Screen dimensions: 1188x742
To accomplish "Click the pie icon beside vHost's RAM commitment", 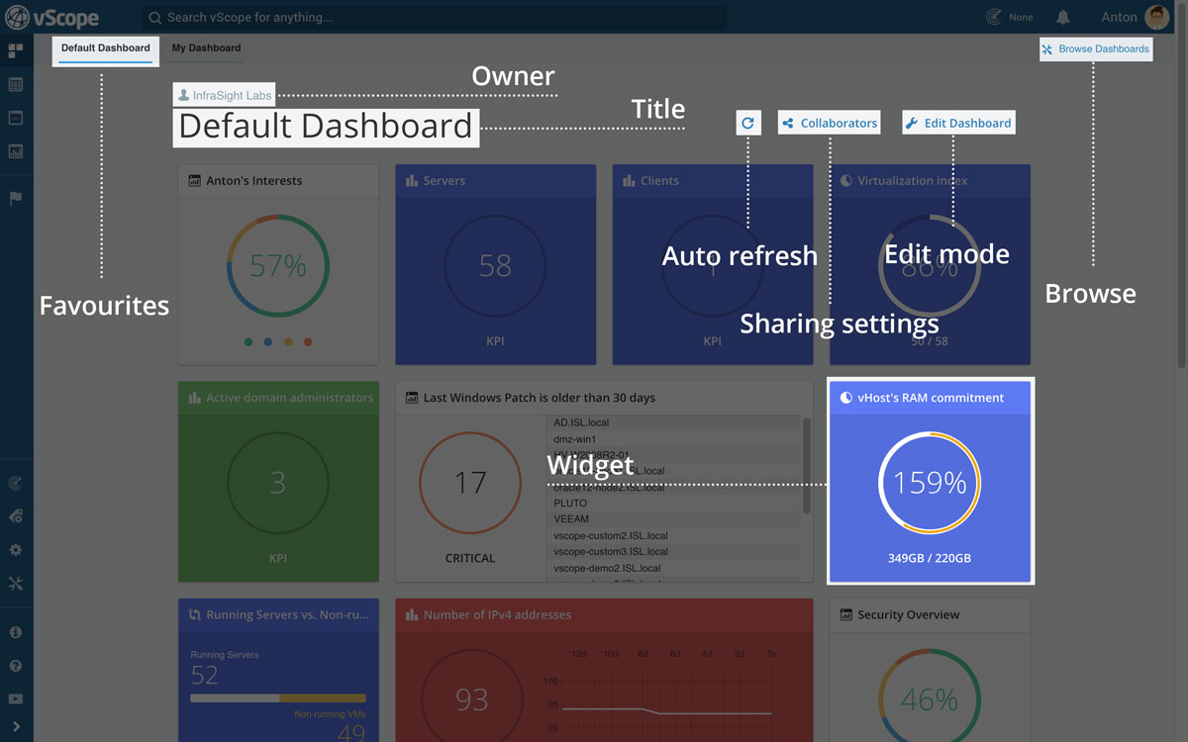I will pos(846,398).
